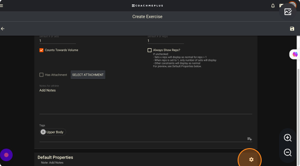Click into the Add Notes text area
The width and height of the screenshot is (300, 166).
(x=146, y=101)
